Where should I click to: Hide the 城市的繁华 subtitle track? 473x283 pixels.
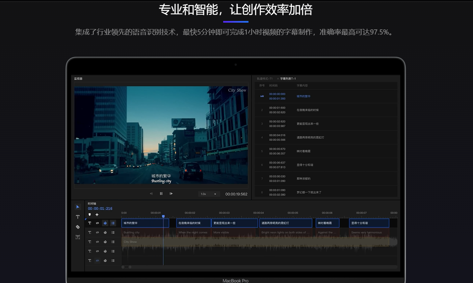98,223
